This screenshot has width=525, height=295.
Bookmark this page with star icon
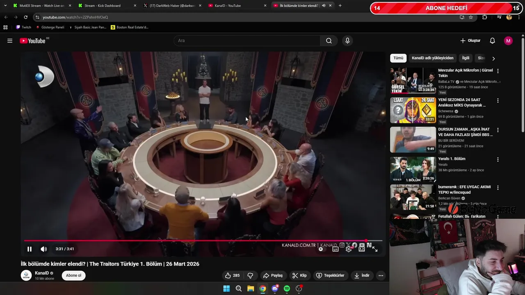(471, 17)
